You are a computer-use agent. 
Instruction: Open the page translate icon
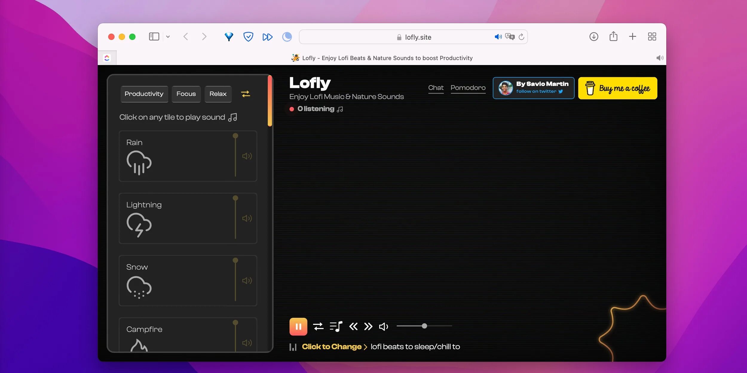pyautogui.click(x=510, y=37)
